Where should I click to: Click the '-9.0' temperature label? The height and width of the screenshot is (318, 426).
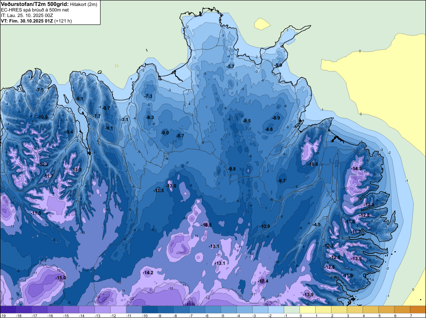[165, 133]
